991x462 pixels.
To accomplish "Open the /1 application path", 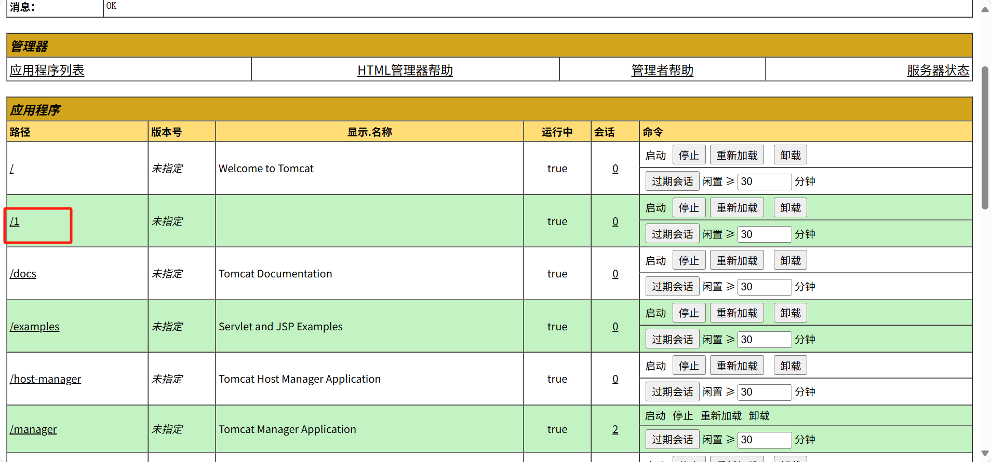I will pos(15,221).
